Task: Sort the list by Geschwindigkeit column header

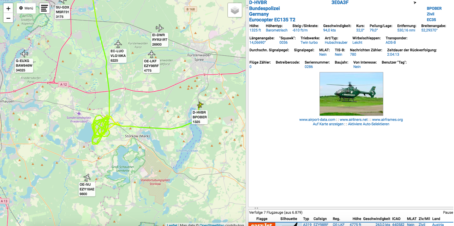Action: [377, 219]
